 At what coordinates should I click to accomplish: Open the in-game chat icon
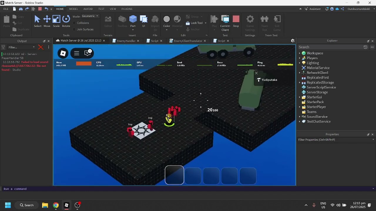(88, 53)
